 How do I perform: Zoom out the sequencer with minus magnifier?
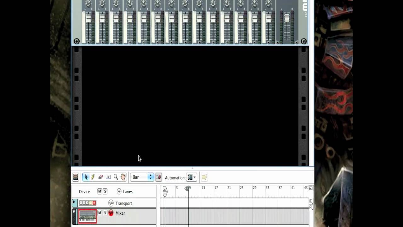click(x=311, y=208)
